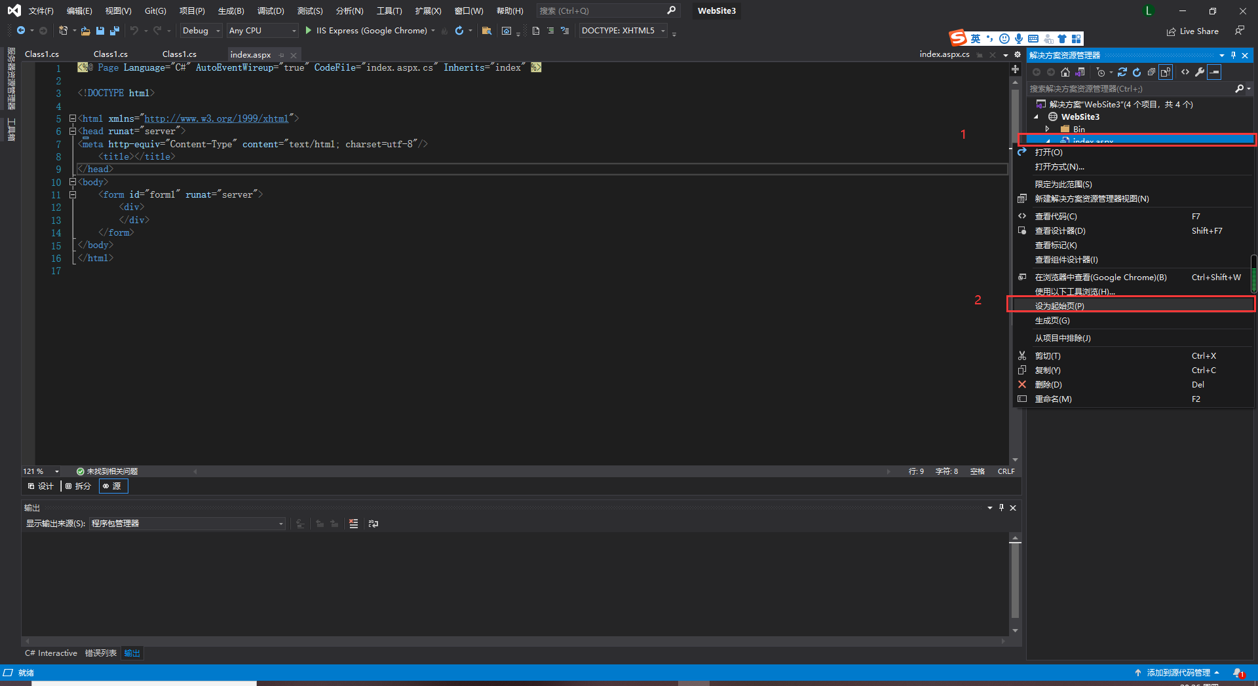Viewport: 1258px width, 686px height.
Task: Open the 121 % zoom dropdown
Action: (x=57, y=471)
